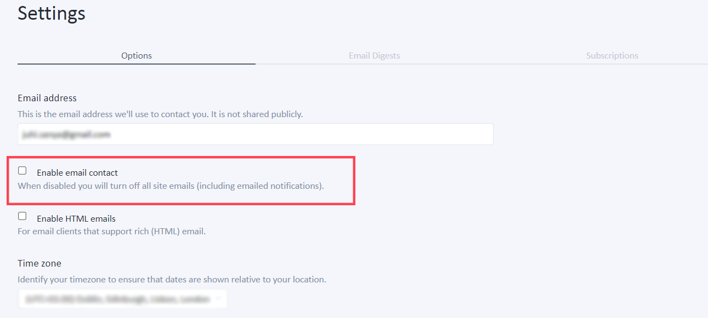
Task: Click the Time zone section label
Action: coord(39,263)
